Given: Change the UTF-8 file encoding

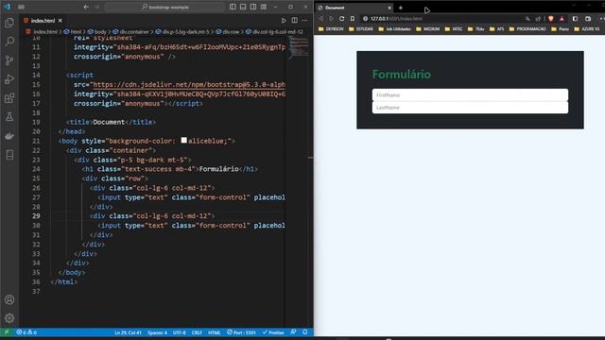Looking at the screenshot, I should [x=180, y=332].
